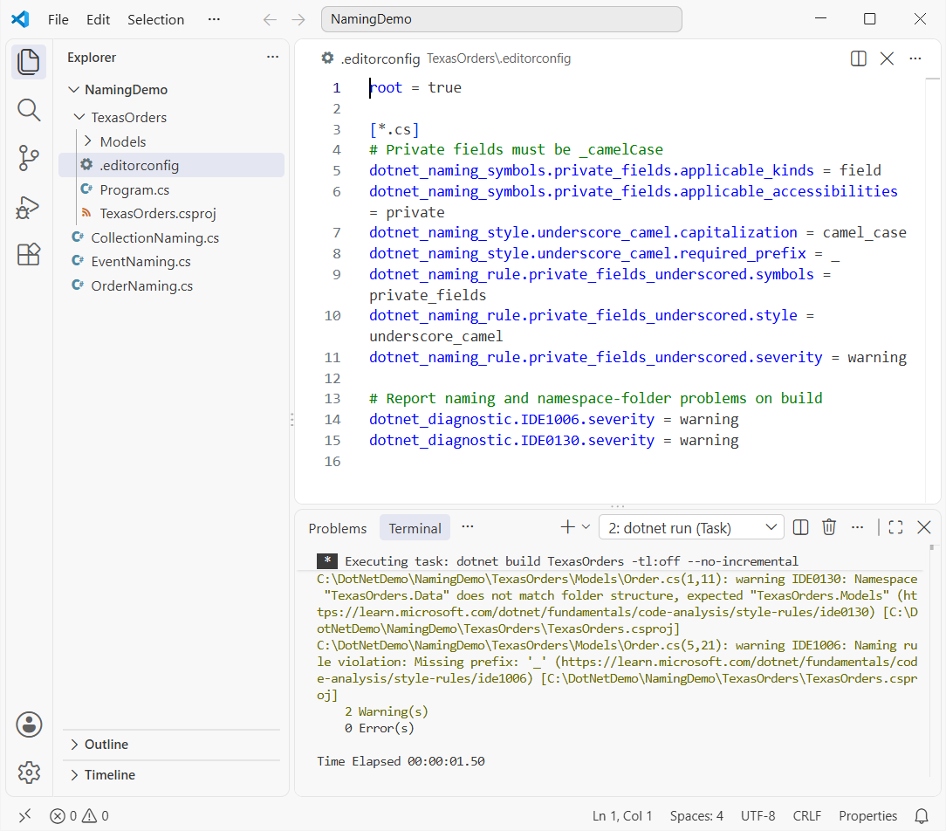Open the Manage gear icon
The width and height of the screenshot is (946, 831).
(x=28, y=773)
